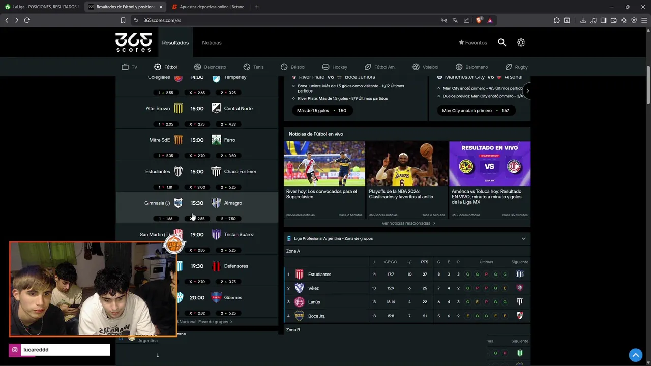This screenshot has height=366, width=651.
Task: Open the browser downloads icon
Action: (583, 20)
